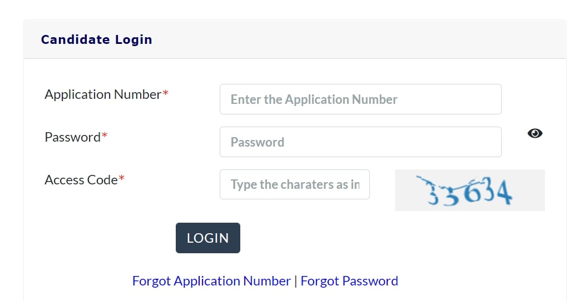
Task: Focus the Password text box
Action: [x=360, y=142]
